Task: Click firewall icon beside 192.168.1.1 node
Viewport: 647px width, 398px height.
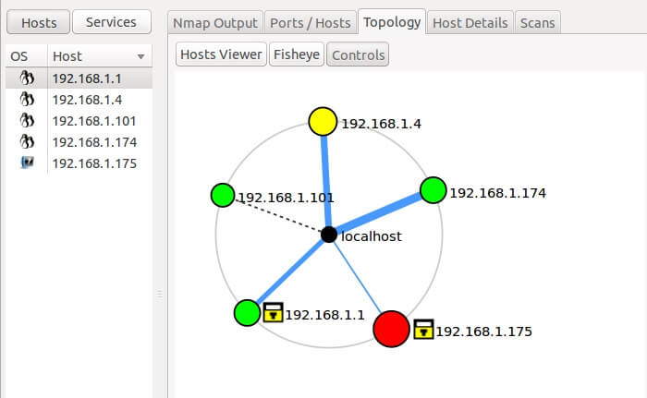Action: [273, 312]
